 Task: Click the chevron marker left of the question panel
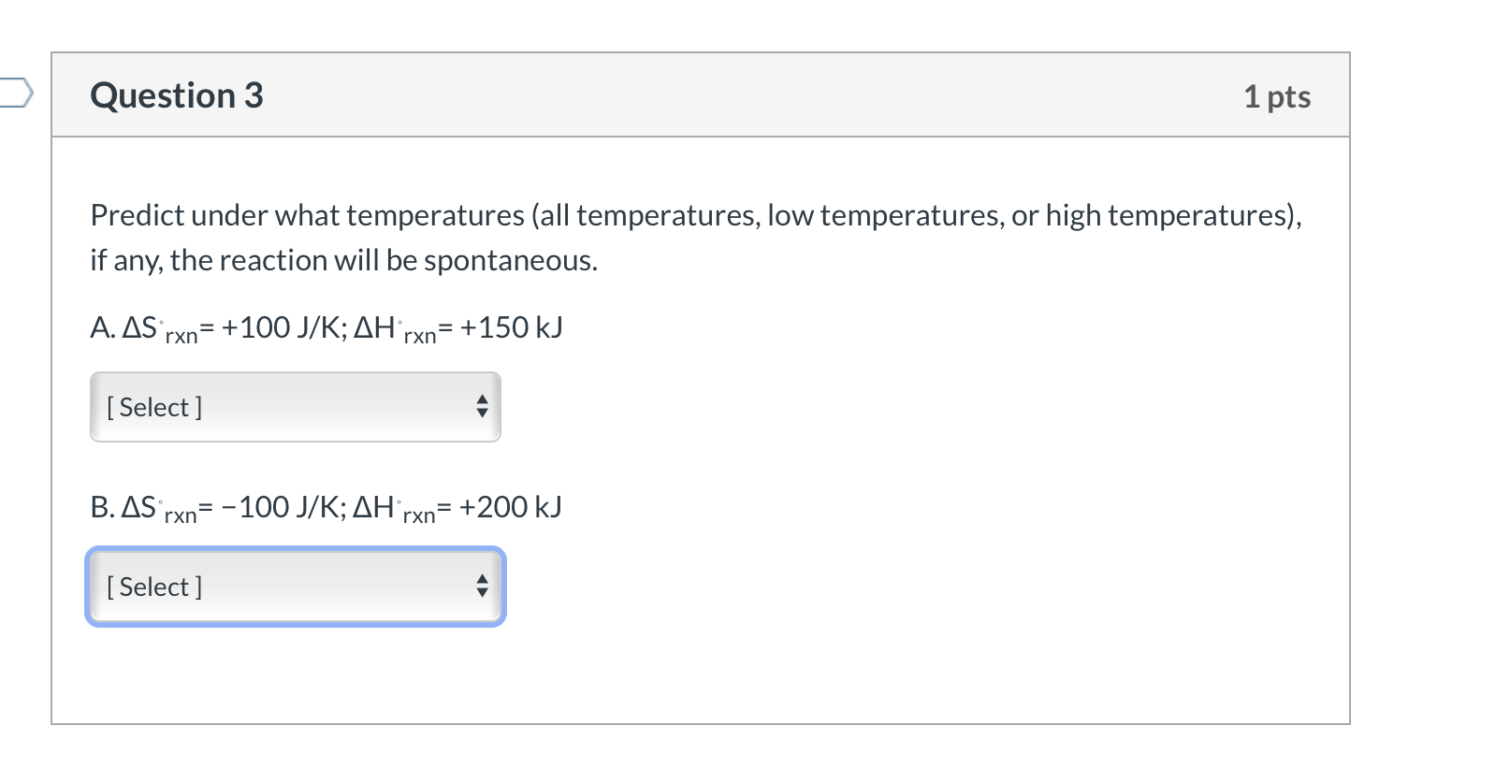pyautogui.click(x=16, y=93)
